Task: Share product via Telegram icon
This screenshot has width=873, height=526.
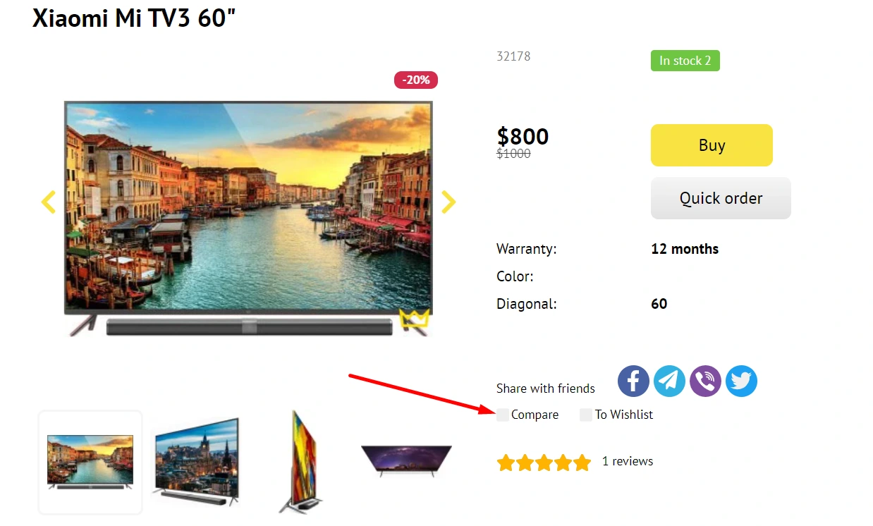Action: (x=669, y=381)
